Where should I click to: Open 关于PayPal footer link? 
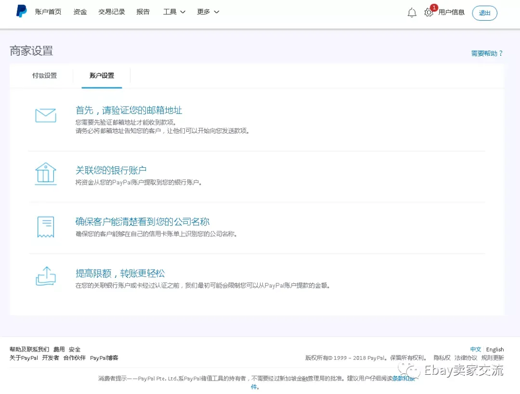coord(24,358)
